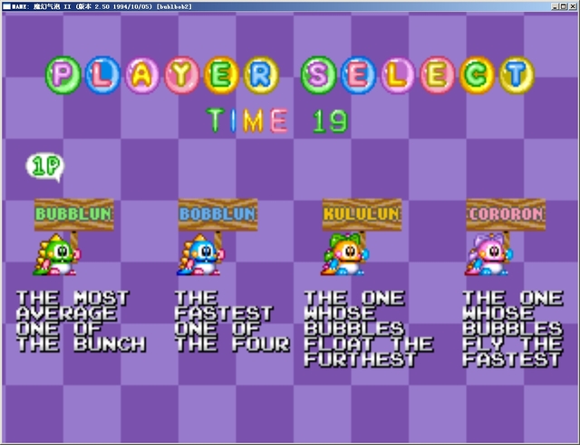
Task: Select the blue Bobblun dragon character
Action: tap(200, 254)
